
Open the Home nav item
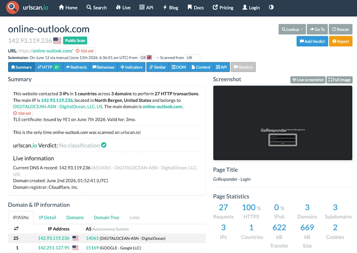pyautogui.click(x=68, y=7)
